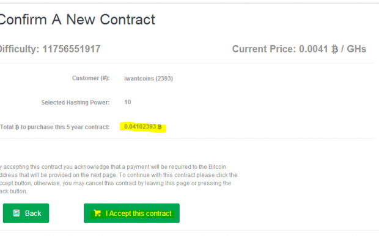
Task: Click the shopping cart icon on Accept button
Action: point(97,213)
